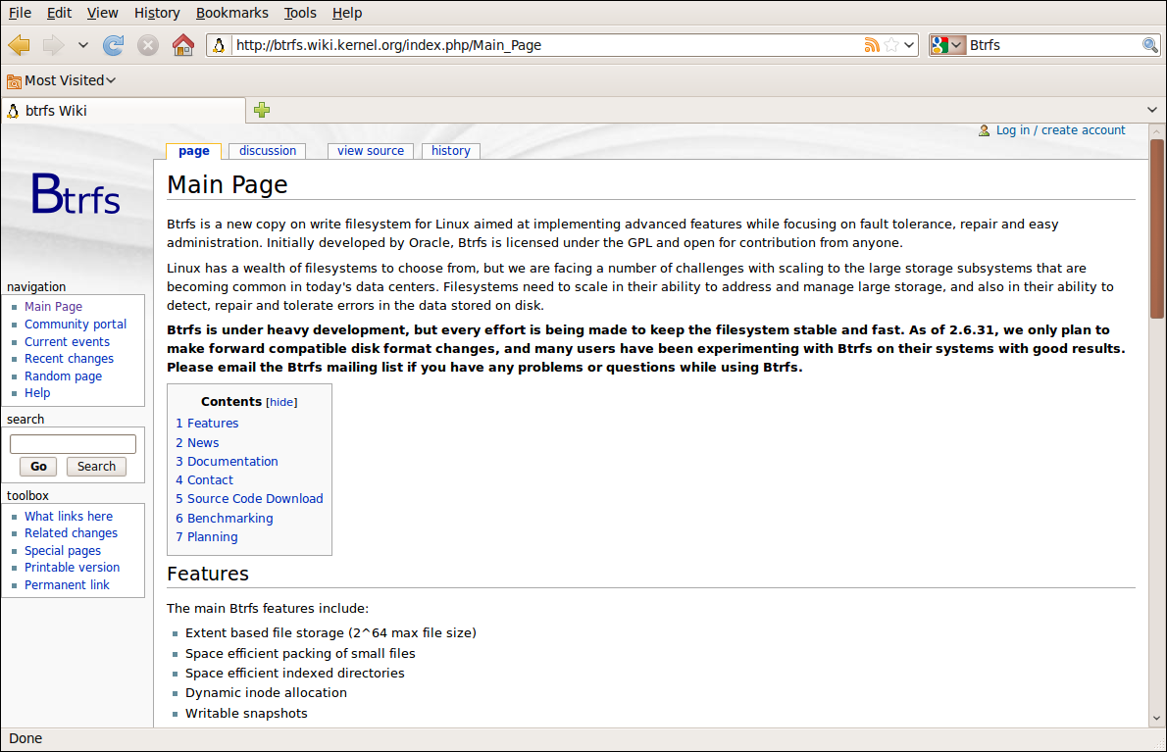Go to the Home page icon
The height and width of the screenshot is (752, 1167).
pos(183,45)
